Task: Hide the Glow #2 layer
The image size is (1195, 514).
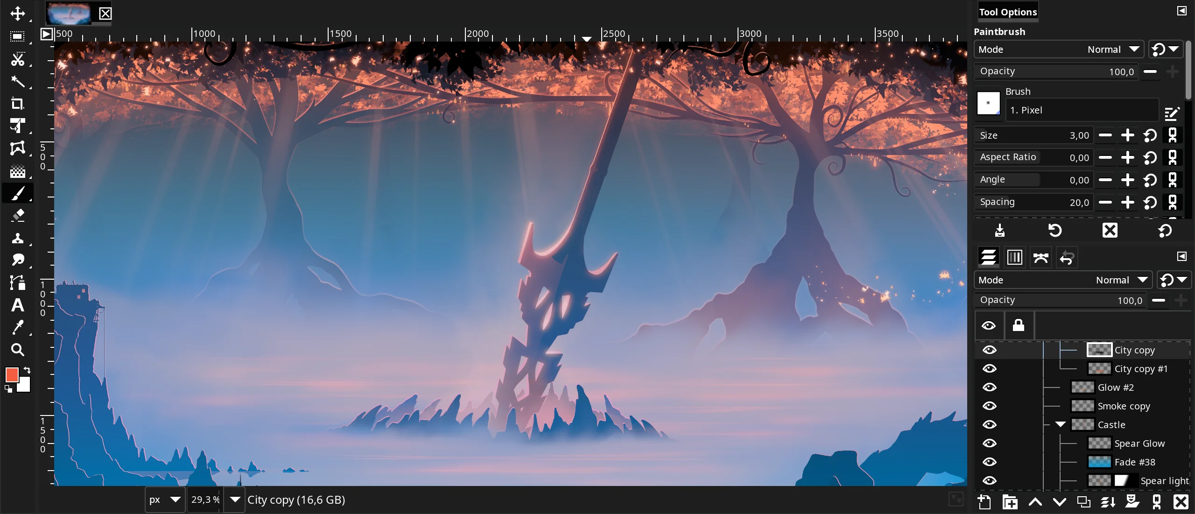Action: (x=989, y=387)
